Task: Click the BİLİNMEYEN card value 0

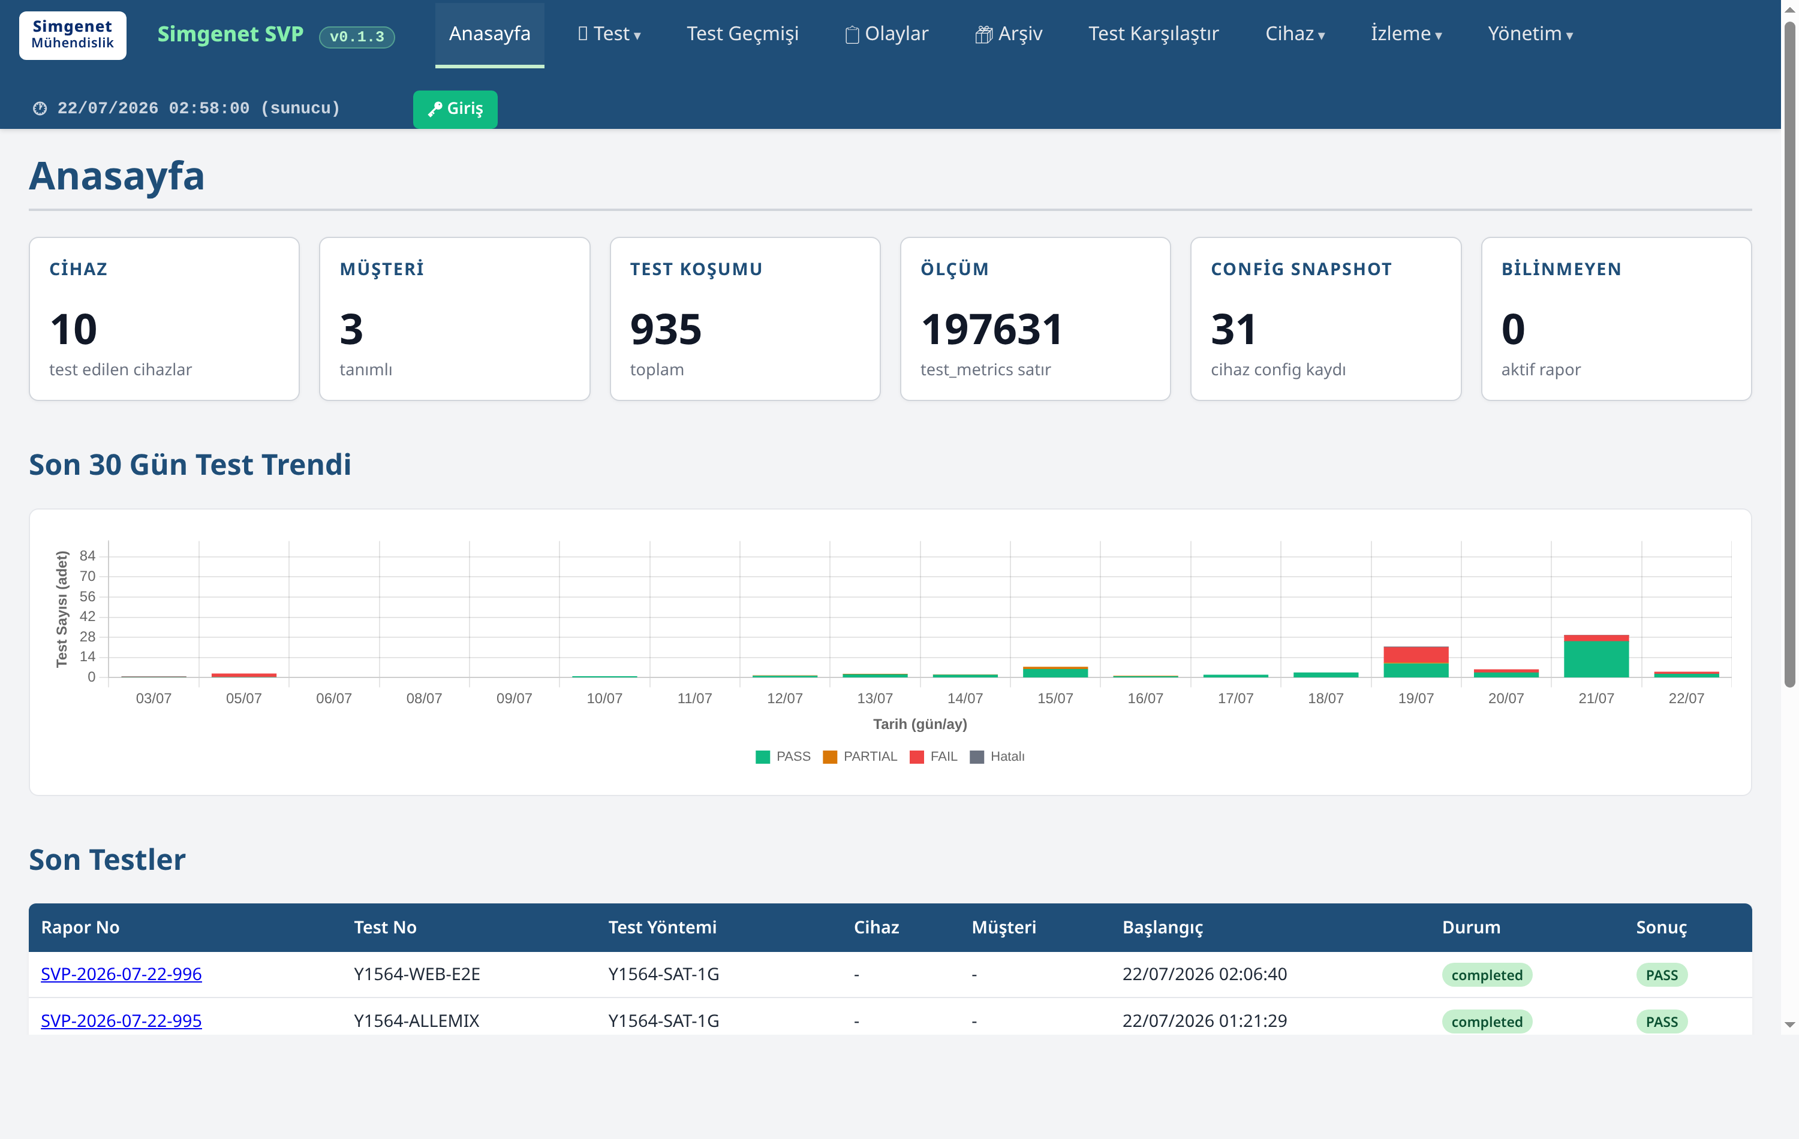Action: coord(1513,329)
